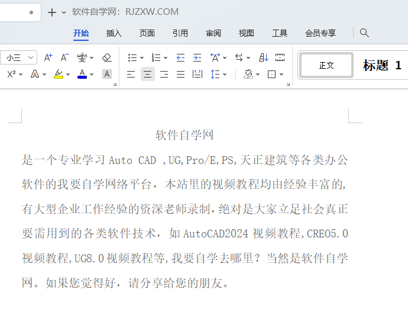Expand line spacing options arrow
The width and height of the screenshot is (408, 325).
click(x=225, y=75)
